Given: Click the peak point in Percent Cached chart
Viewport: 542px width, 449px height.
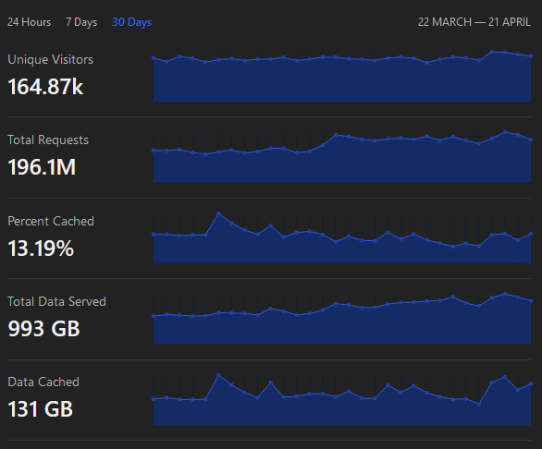Looking at the screenshot, I should click(x=218, y=213).
